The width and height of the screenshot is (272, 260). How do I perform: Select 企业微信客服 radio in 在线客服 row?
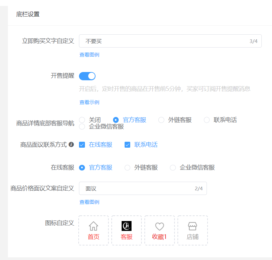[173, 168]
